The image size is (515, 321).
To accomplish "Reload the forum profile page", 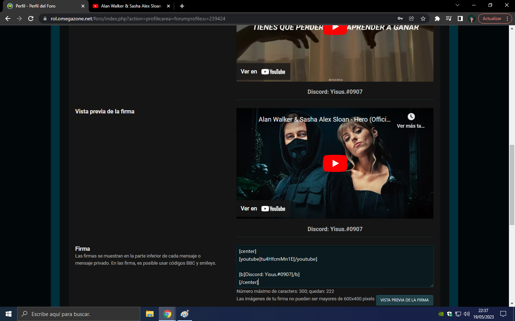I will coord(31,19).
